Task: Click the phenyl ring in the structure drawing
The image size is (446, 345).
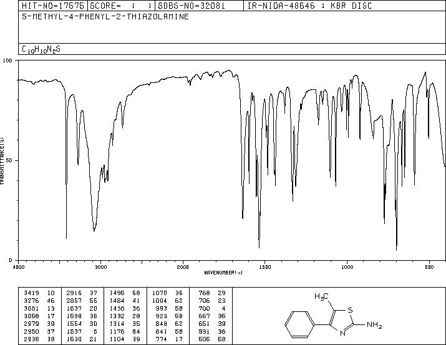Action: click(299, 324)
